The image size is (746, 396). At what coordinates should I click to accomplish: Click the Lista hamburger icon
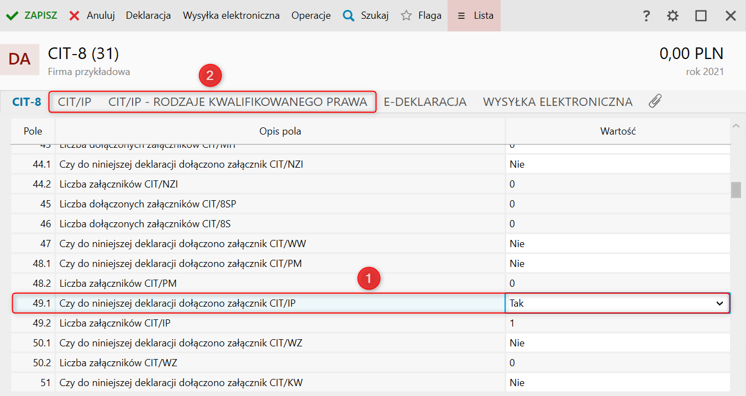pyautogui.click(x=461, y=15)
